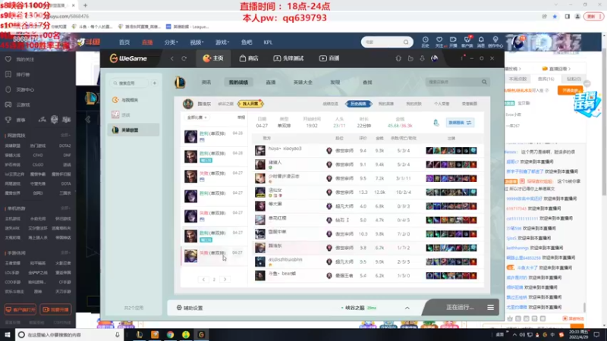Bookmark the page with Chrome's star icon
The image size is (607, 341).
[x=555, y=17]
